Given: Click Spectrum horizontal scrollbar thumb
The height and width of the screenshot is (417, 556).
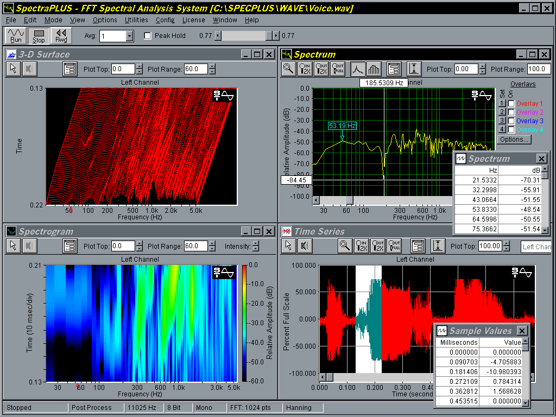Looking at the screenshot, I should [x=350, y=200].
